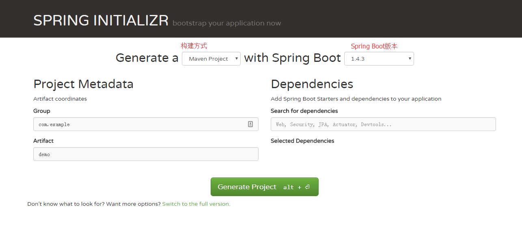The image size is (522, 226).
Task: Click the SPRING INITIALIZR header title
Action: tap(101, 21)
